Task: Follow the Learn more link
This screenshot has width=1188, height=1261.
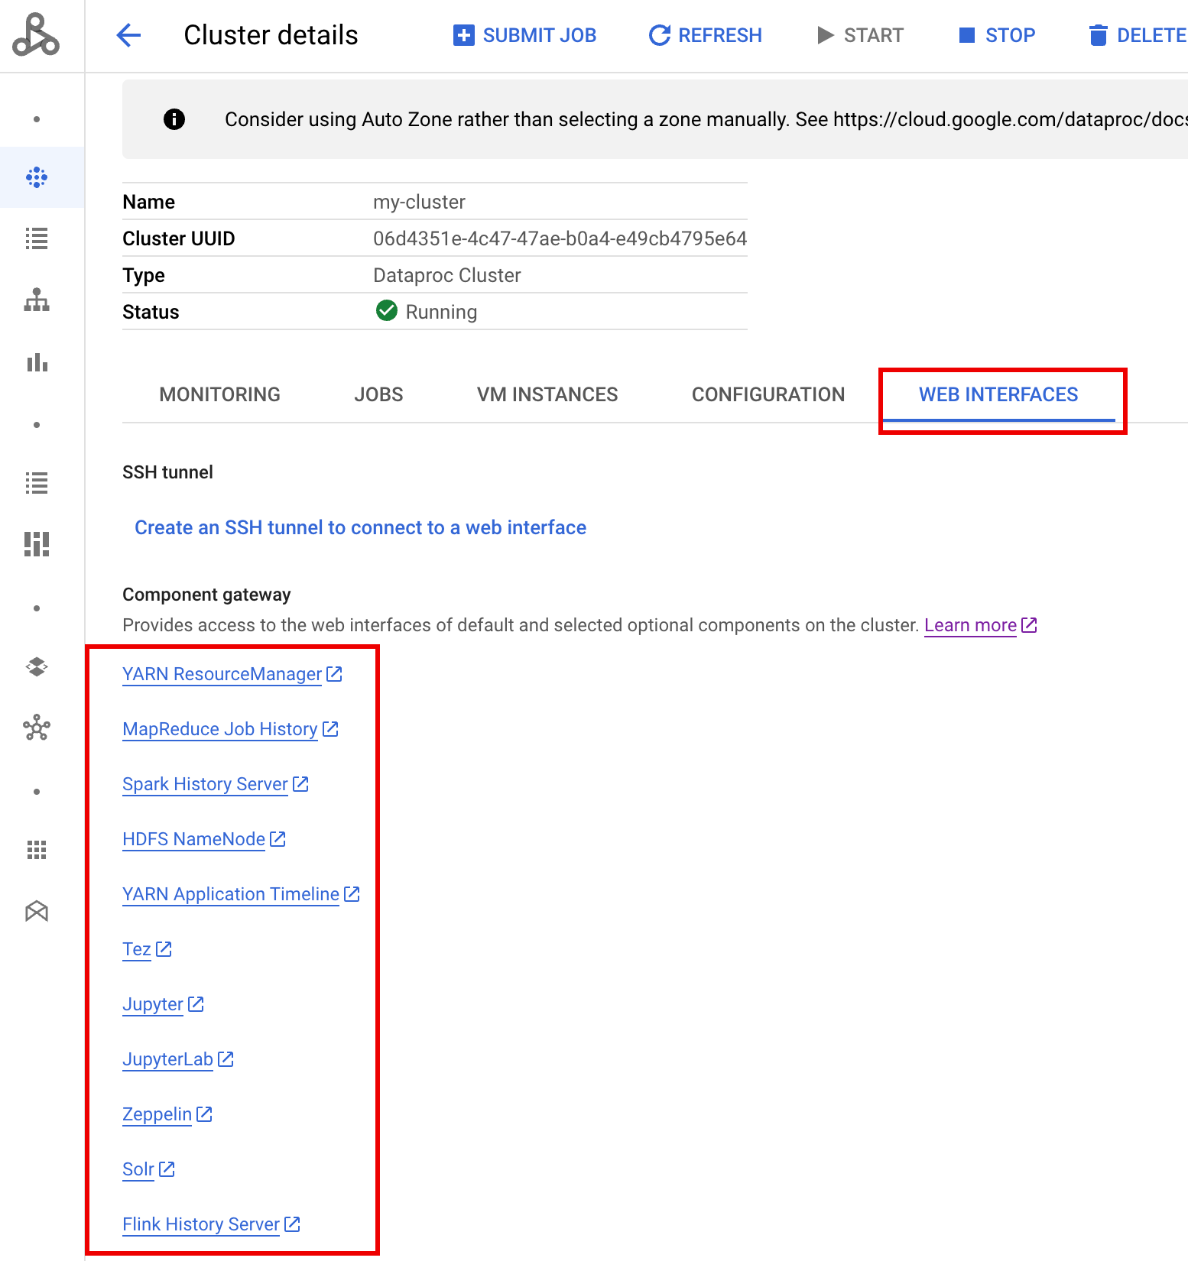Action: coord(970,625)
